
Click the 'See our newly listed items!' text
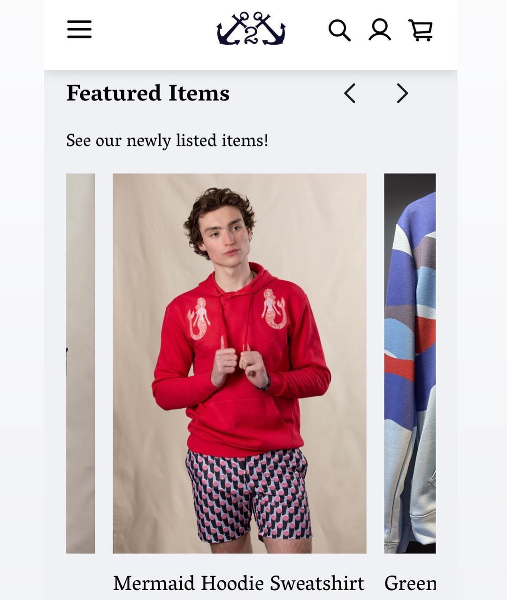(x=167, y=140)
